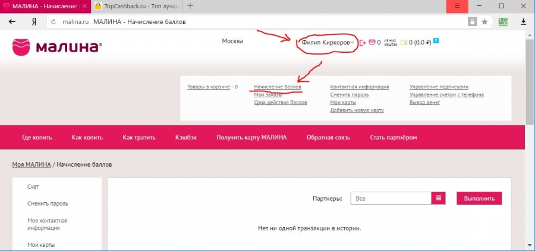Image resolution: width=535 pixels, height=251 pixels.
Task: Bookmark page with the star icon
Action: tap(484, 22)
